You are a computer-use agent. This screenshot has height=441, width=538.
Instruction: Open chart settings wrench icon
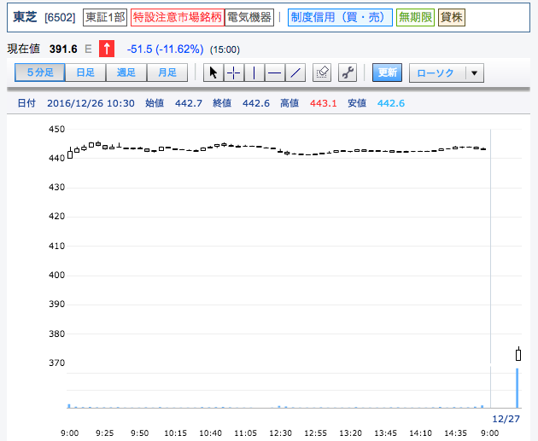[x=348, y=73]
